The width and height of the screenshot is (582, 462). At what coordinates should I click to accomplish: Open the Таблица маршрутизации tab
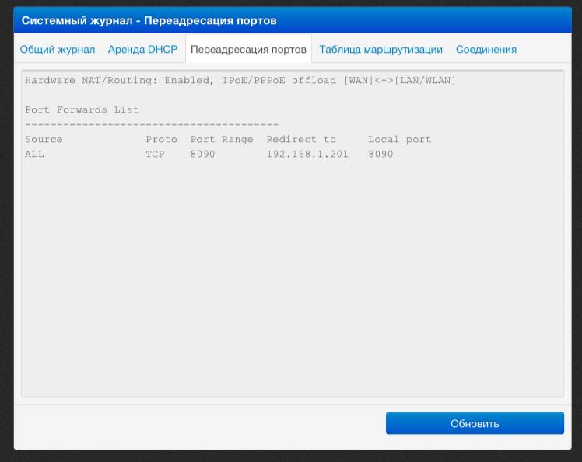click(380, 49)
